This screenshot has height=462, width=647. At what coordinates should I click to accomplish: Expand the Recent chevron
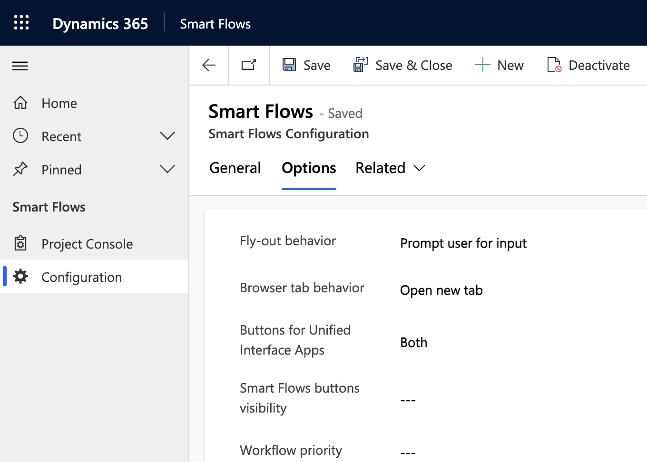[167, 136]
